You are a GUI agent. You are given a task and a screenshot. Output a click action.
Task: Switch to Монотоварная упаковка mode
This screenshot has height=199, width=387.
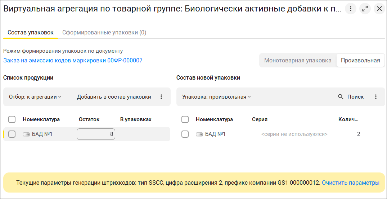click(298, 61)
